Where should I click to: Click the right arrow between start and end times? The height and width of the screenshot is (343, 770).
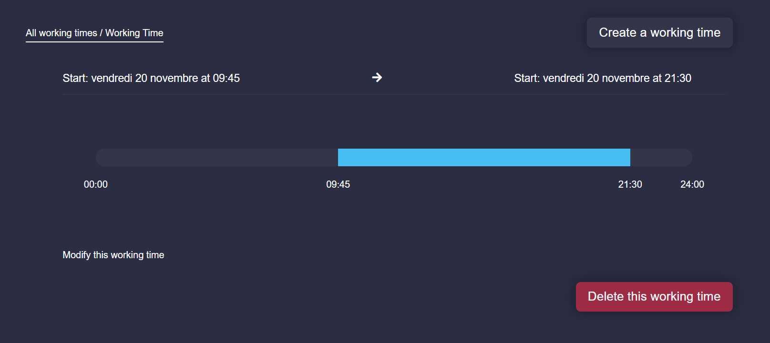(x=377, y=77)
